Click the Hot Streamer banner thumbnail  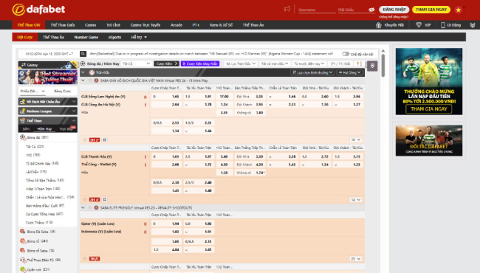pyautogui.click(x=47, y=77)
